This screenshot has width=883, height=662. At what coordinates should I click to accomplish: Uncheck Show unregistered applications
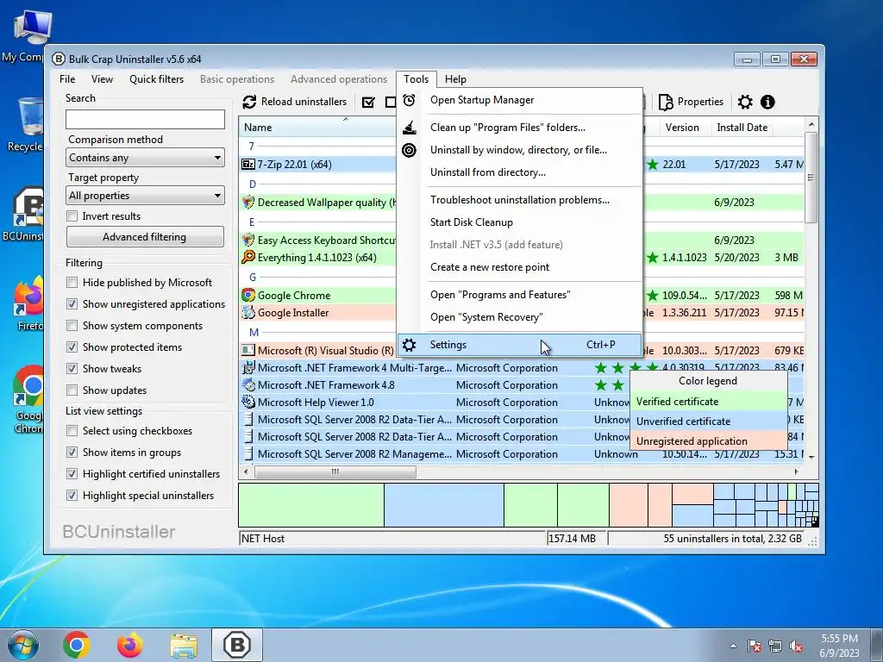72,304
